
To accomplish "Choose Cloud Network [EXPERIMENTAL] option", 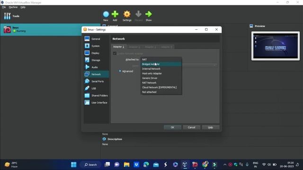I will tap(161, 87).
